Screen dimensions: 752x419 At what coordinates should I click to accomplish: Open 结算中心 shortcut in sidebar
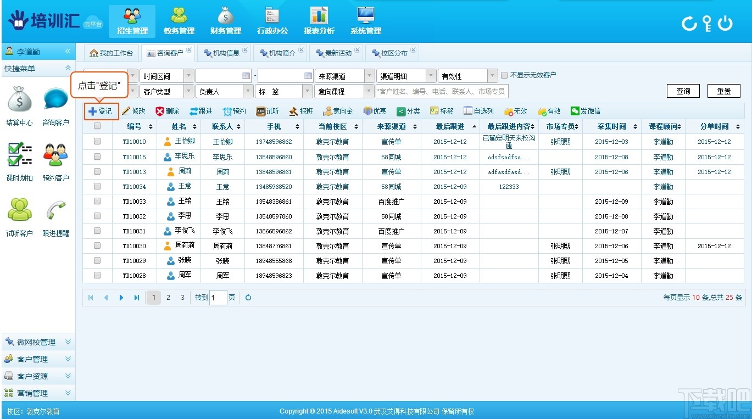click(x=19, y=100)
